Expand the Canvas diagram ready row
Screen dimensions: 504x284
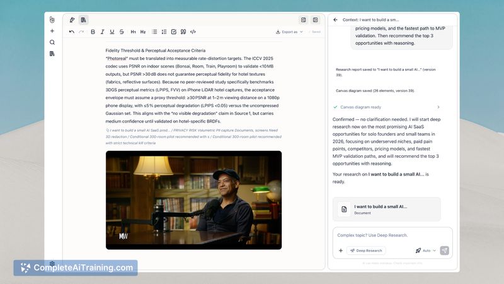387,107
